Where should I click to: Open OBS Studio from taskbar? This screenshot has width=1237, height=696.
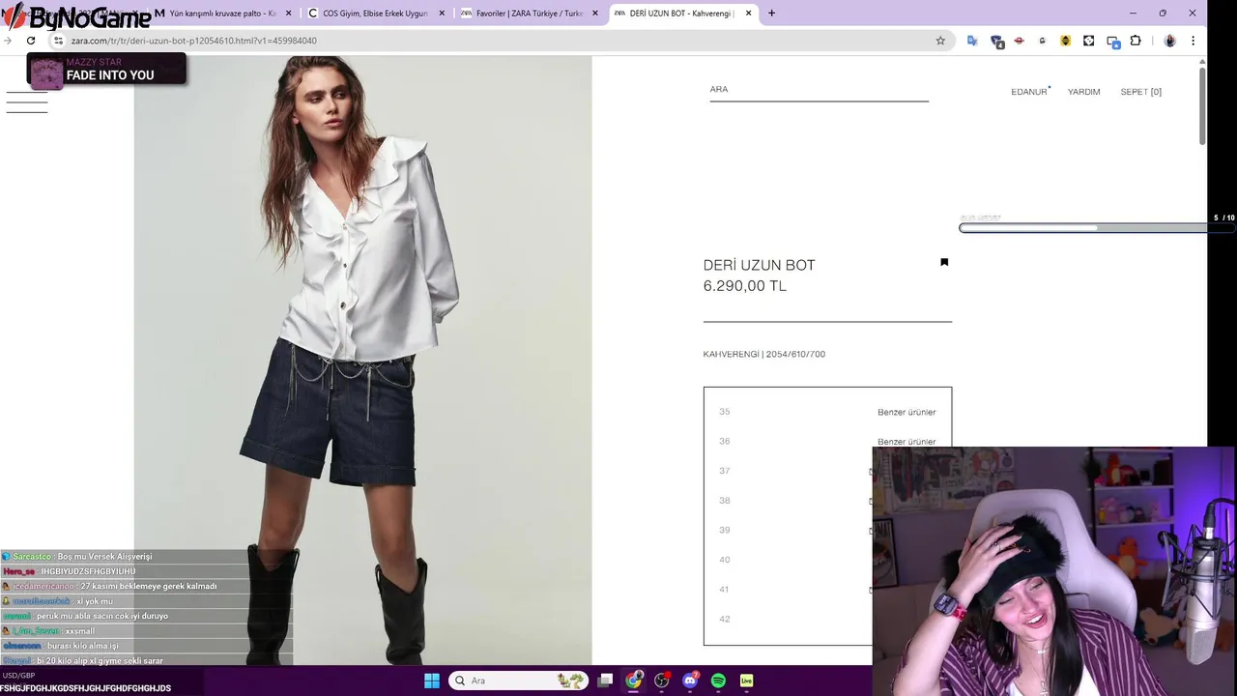click(662, 681)
